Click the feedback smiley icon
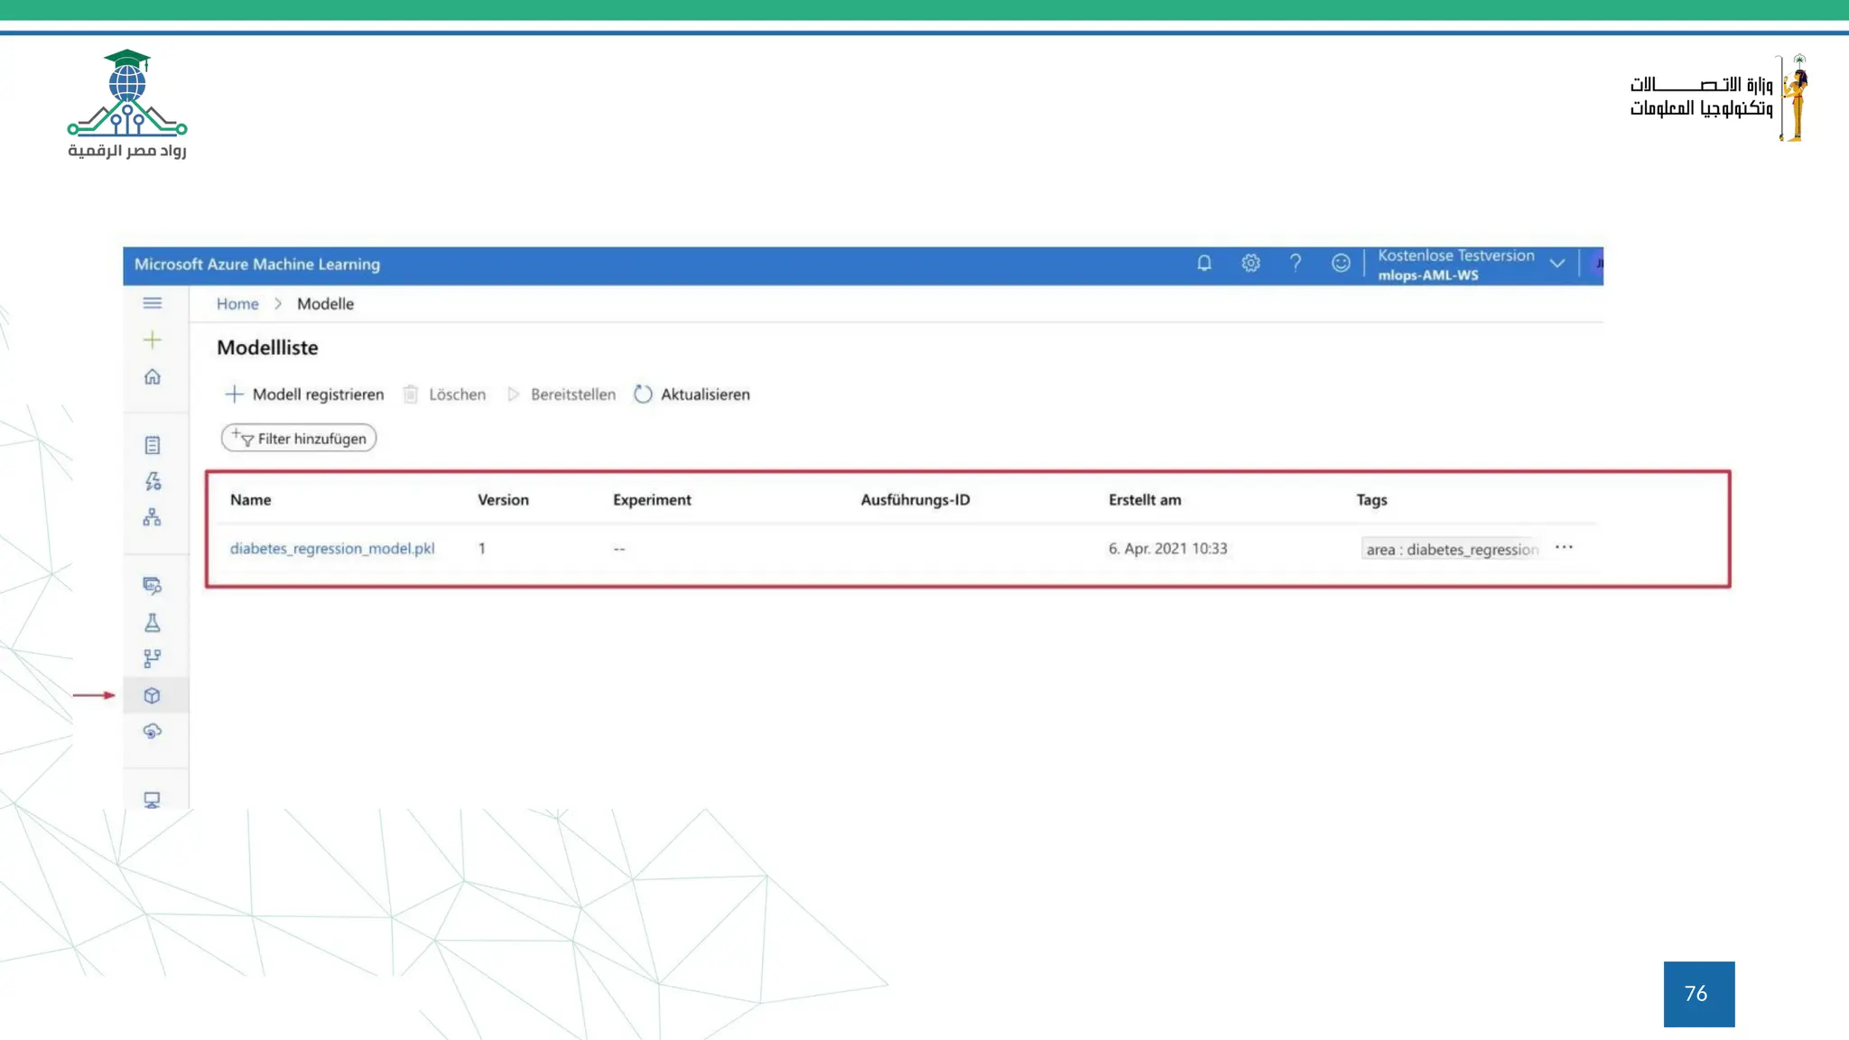 (1341, 263)
